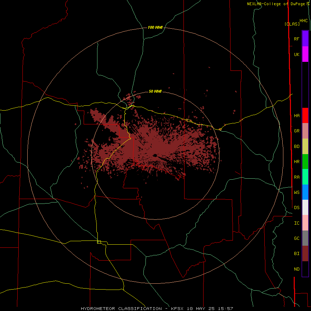Click the [CLAS] label above the legend
The width and height of the screenshot is (311, 311).
click(292, 24)
